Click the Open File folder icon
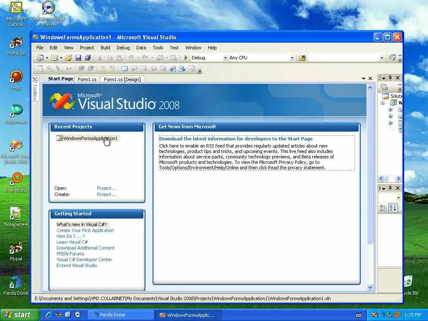The height and width of the screenshot is (321, 428). pyautogui.click(x=68, y=58)
